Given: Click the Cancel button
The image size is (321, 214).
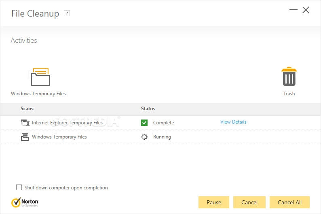Looking at the screenshot, I should [x=249, y=202].
